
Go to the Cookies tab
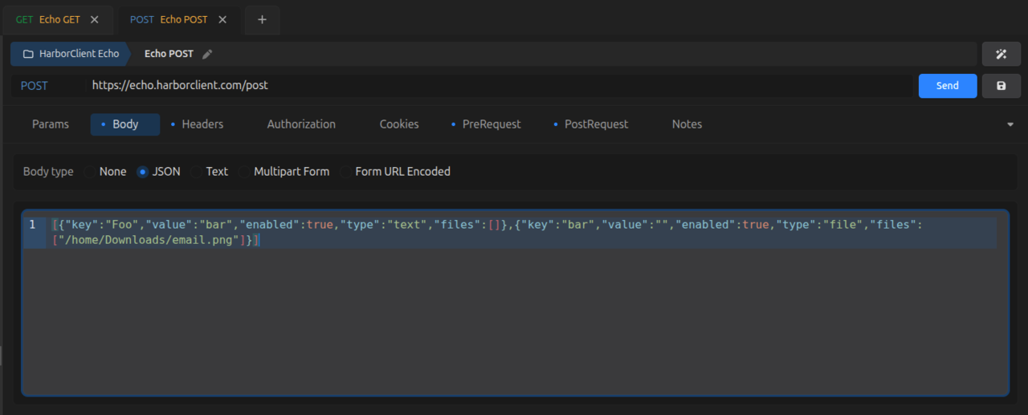[399, 124]
